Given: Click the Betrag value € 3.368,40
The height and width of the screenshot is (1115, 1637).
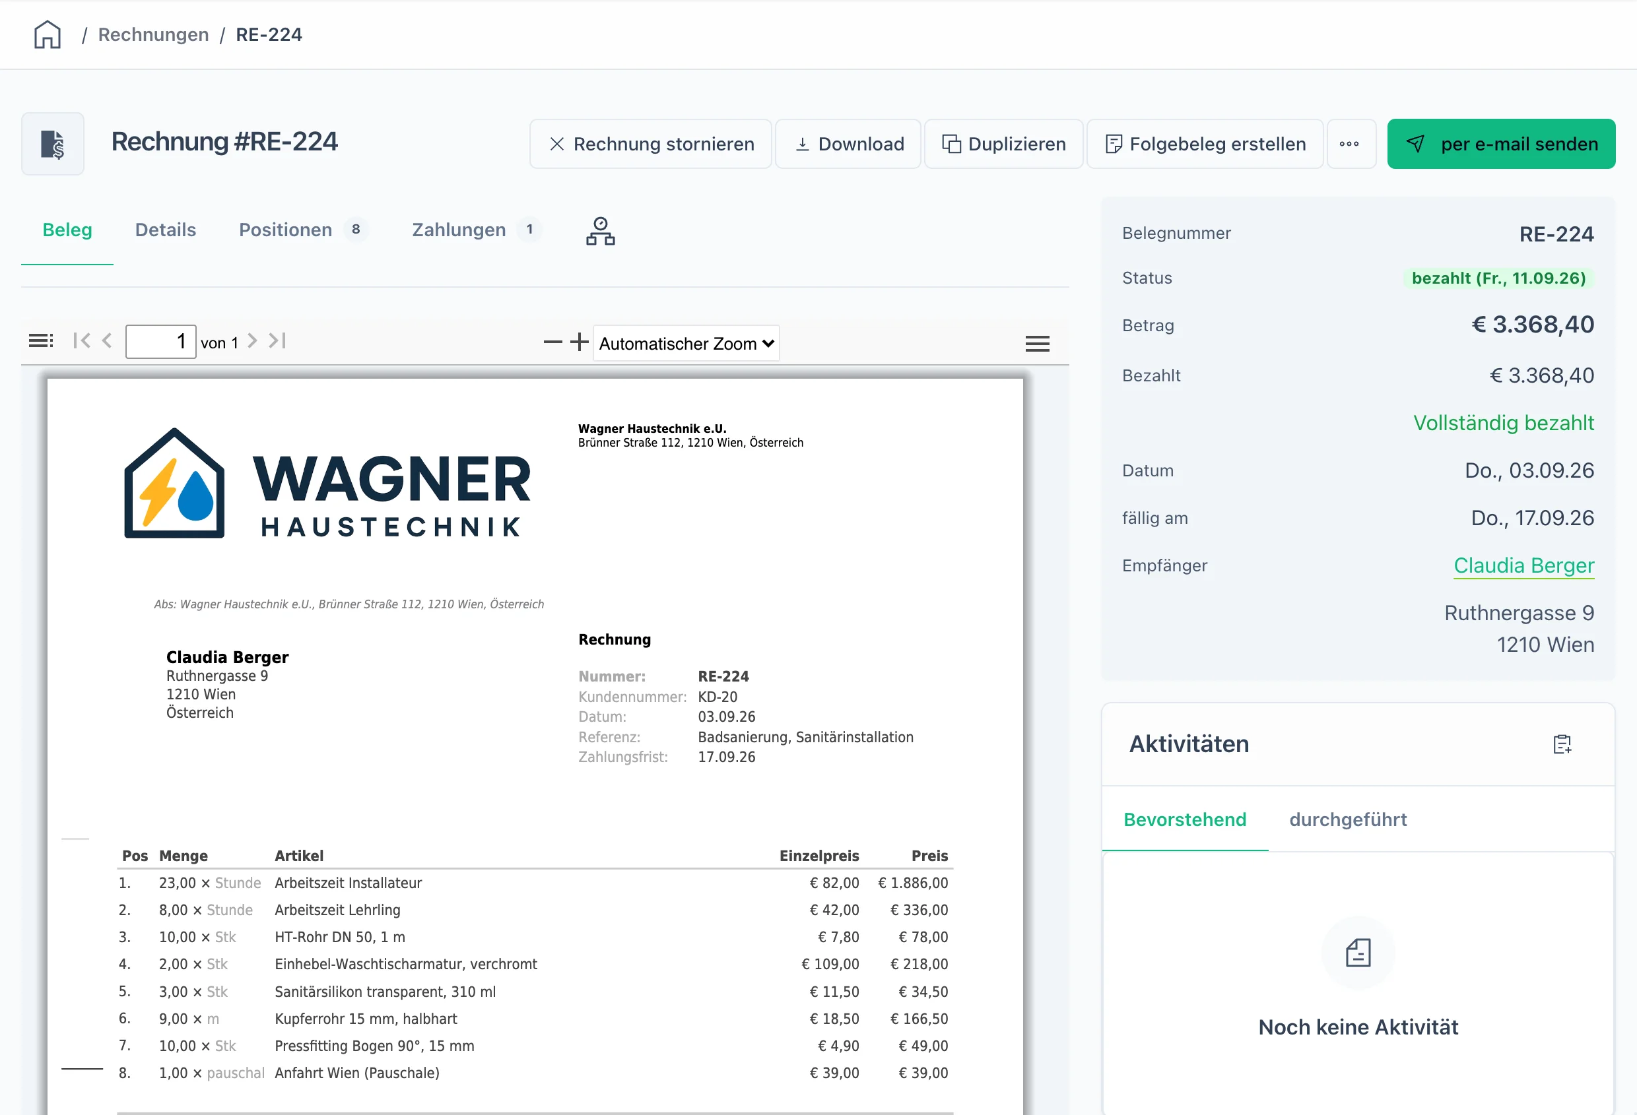Looking at the screenshot, I should point(1532,325).
